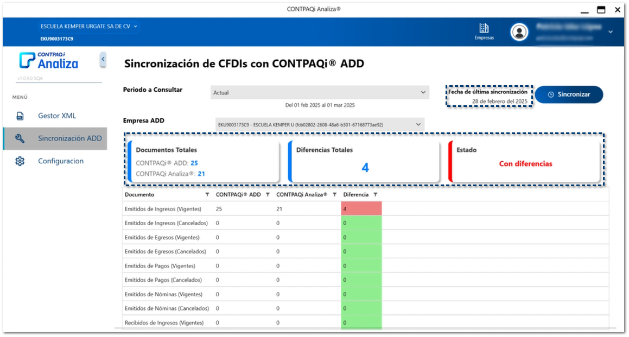The height and width of the screenshot is (337, 629).
Task: Maximize the CONTPAQi Analiza window
Action: [x=601, y=10]
